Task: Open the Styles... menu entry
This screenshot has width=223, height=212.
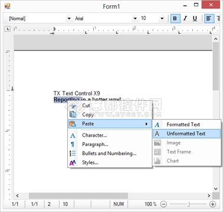Action: click(110, 163)
